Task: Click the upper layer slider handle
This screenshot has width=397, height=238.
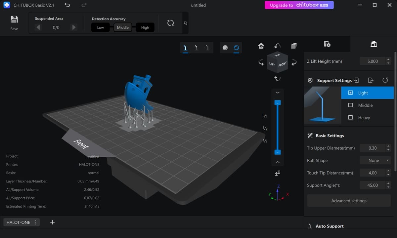Action: (278, 103)
